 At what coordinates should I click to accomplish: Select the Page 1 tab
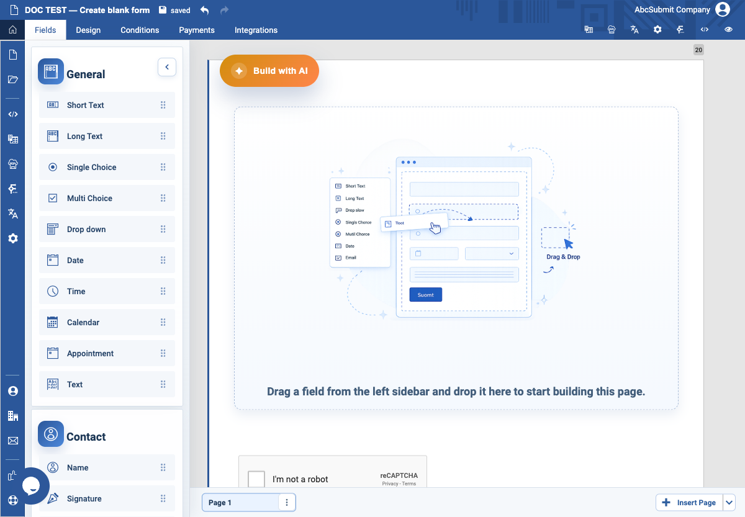coord(240,503)
